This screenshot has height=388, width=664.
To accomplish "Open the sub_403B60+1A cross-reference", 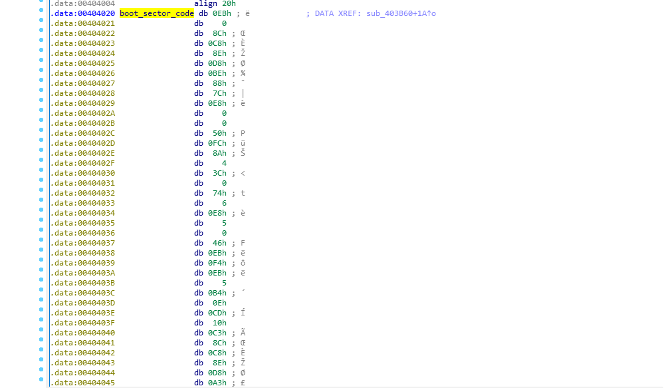I will (401, 13).
